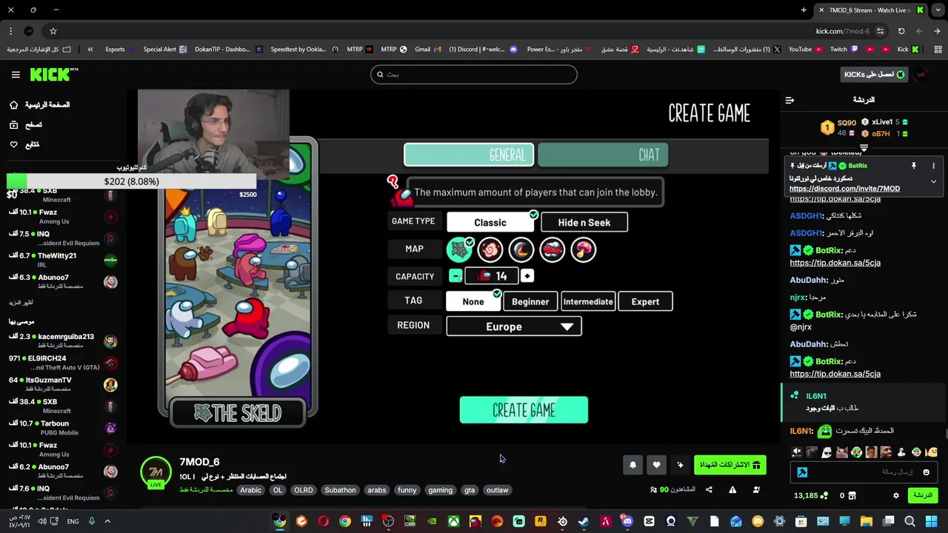Share the stream via share icon
This screenshot has width=948, height=533.
coord(709,489)
